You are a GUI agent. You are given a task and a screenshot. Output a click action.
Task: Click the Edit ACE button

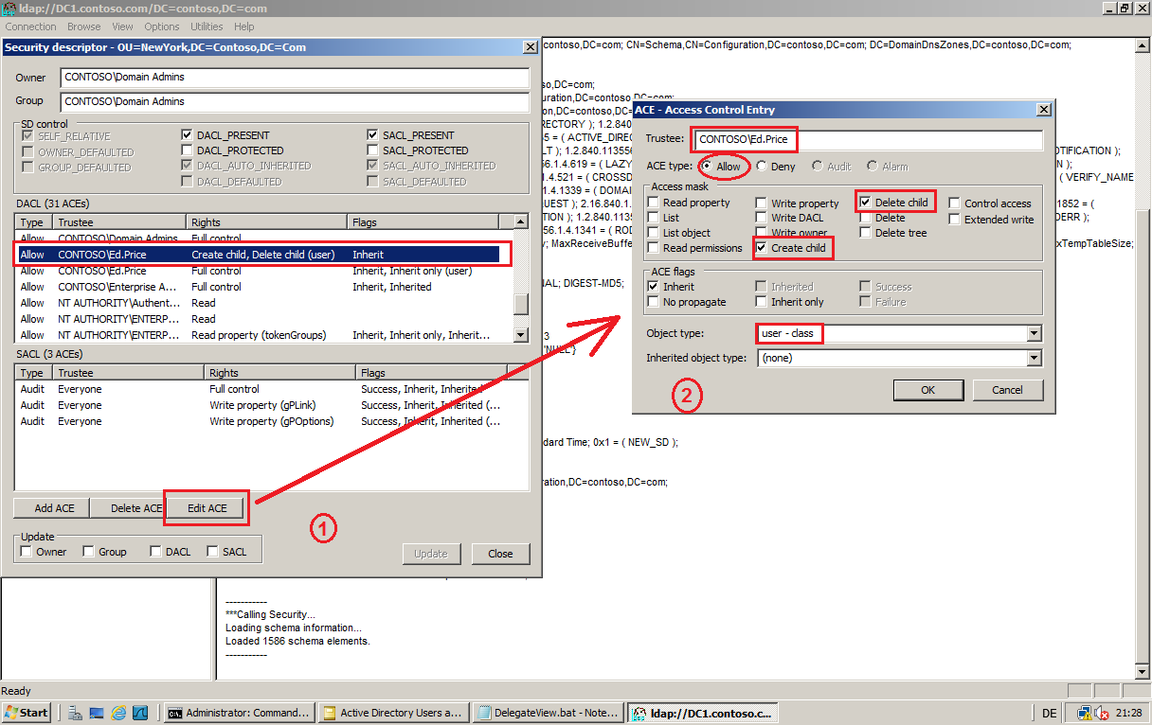pos(207,508)
